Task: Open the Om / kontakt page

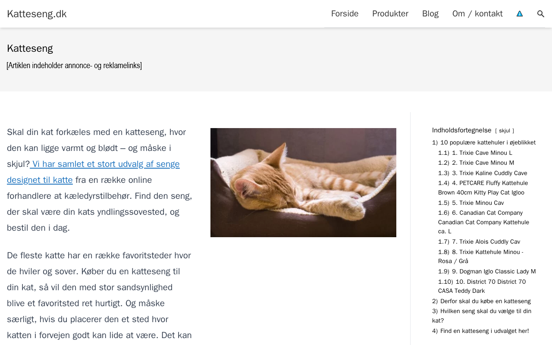Action: click(477, 14)
